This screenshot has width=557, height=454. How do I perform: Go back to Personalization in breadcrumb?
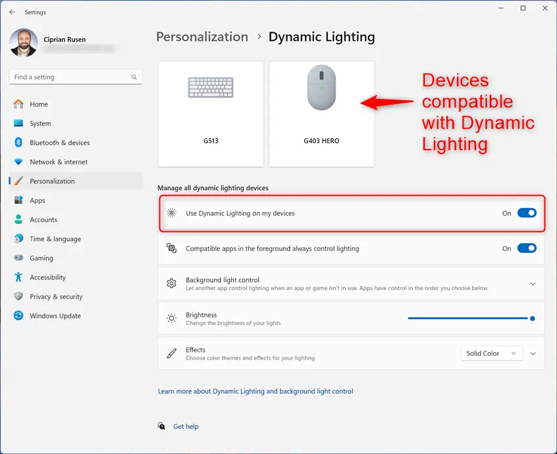(202, 37)
